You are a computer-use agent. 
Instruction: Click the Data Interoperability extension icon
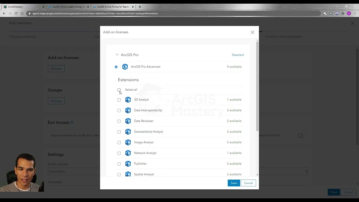[x=128, y=110]
